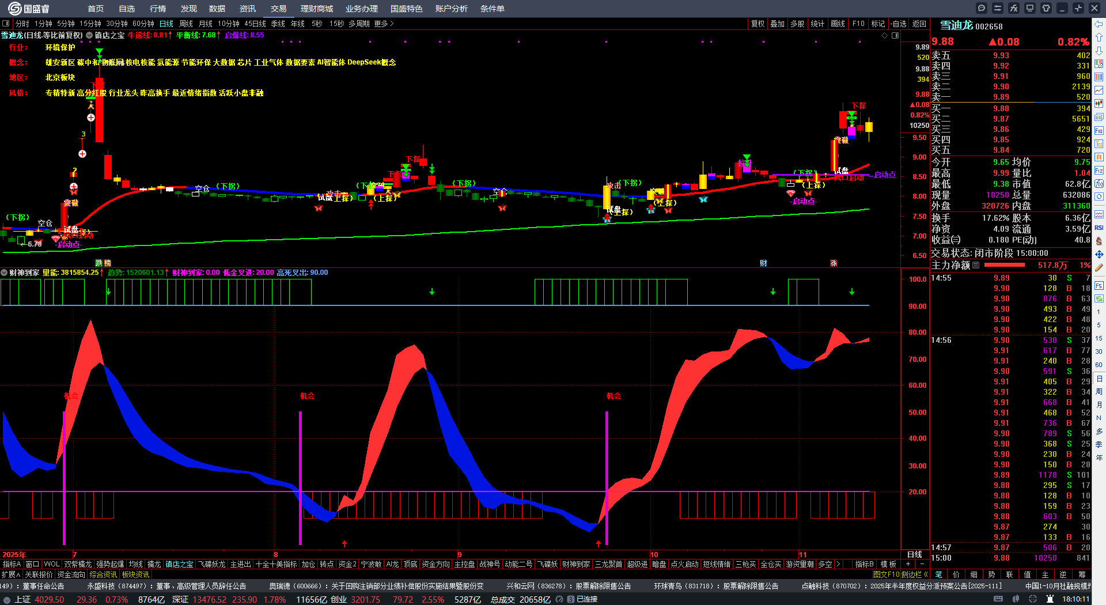Select the 点火启动 indicator tab
The height and width of the screenshot is (605, 1106).
click(684, 564)
